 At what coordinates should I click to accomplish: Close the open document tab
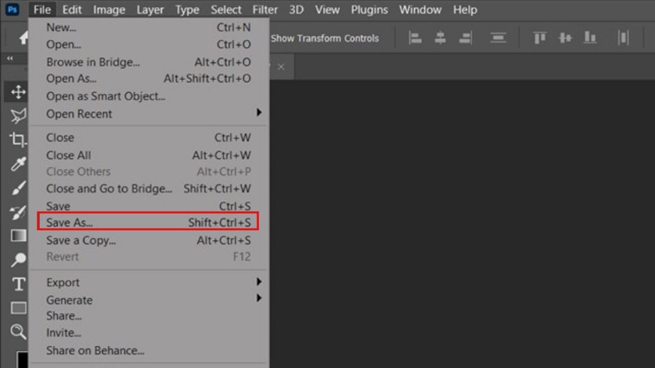281,67
